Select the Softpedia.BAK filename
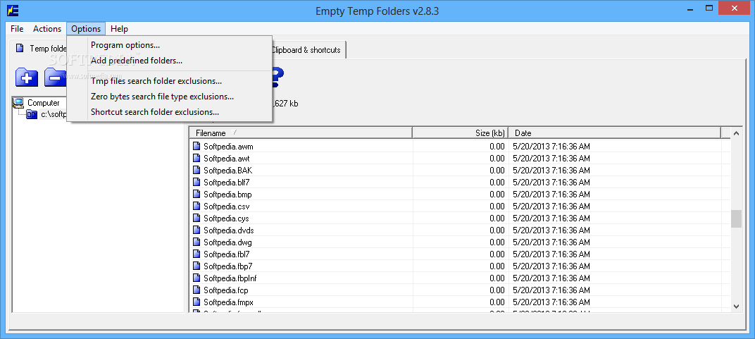Image resolution: width=755 pixels, height=339 pixels. 227,170
